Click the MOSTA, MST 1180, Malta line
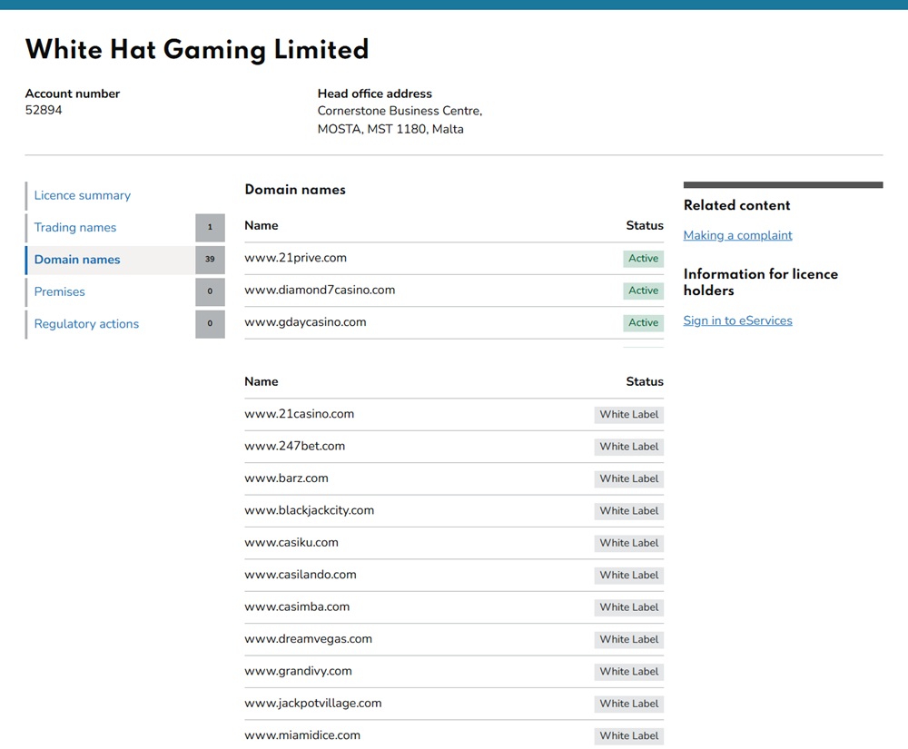The image size is (908, 749). 390,129
